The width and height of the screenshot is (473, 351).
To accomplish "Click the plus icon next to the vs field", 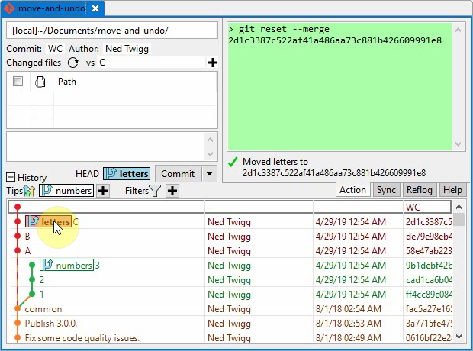I will 213,63.
